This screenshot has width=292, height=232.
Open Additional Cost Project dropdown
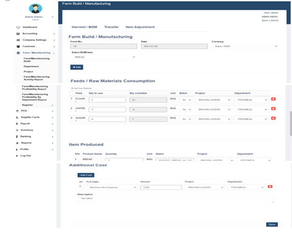(x=204, y=187)
